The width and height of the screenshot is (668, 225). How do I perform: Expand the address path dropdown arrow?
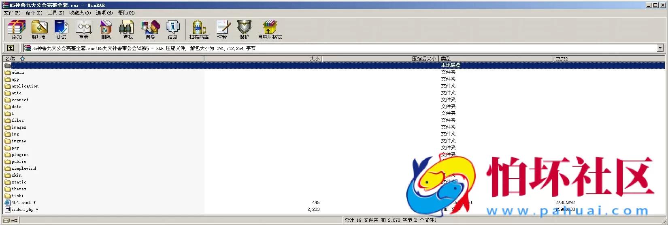pyautogui.click(x=660, y=48)
